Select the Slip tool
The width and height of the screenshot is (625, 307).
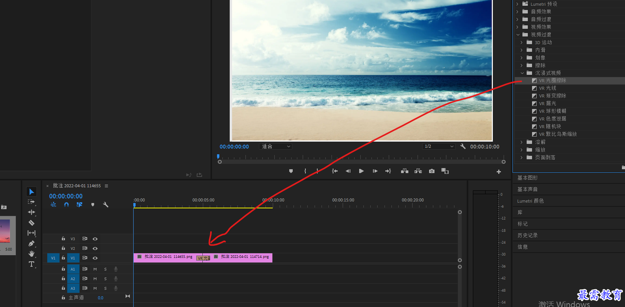pyautogui.click(x=31, y=233)
